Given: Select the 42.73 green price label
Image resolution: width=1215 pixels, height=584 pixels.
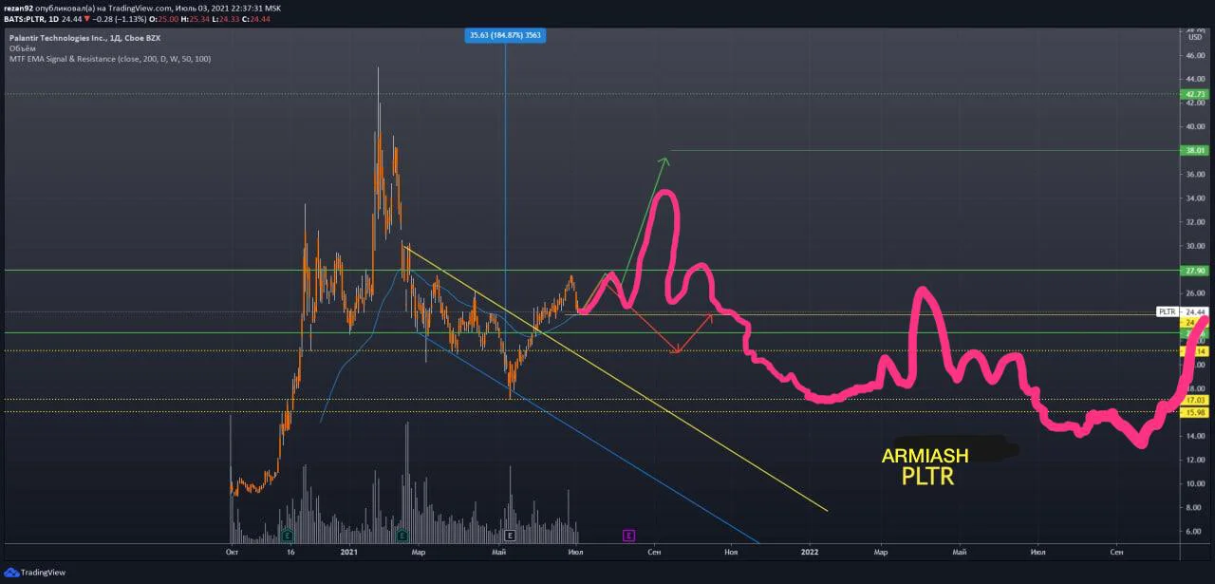Looking at the screenshot, I should (x=1193, y=94).
